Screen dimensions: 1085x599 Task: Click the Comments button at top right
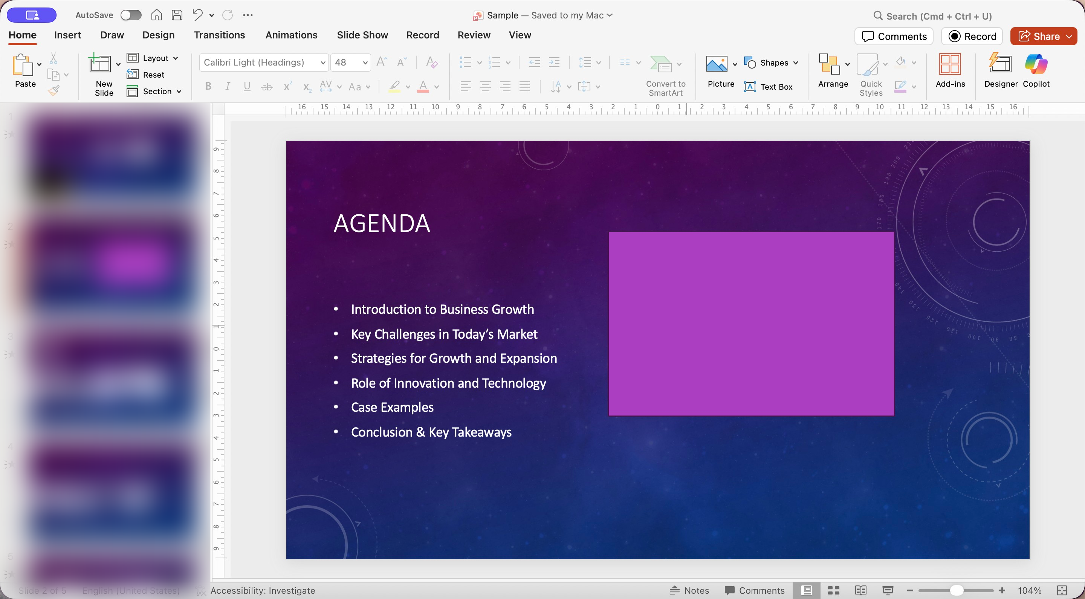click(x=894, y=36)
